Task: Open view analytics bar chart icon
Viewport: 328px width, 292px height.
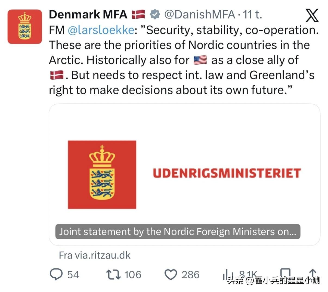Action: 228,274
